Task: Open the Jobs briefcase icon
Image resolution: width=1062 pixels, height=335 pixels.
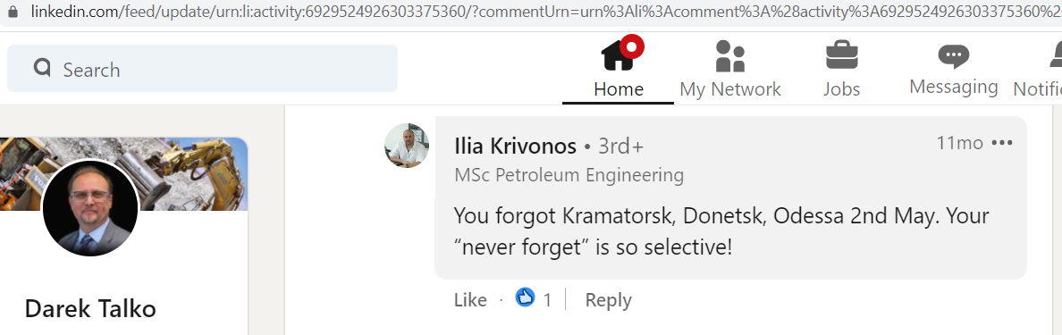Action: 842,54
